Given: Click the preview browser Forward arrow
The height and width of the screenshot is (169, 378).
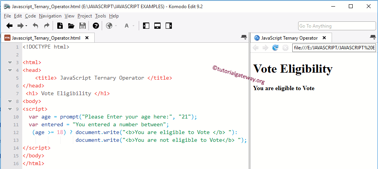Looking at the screenshot, I should click(265, 48).
